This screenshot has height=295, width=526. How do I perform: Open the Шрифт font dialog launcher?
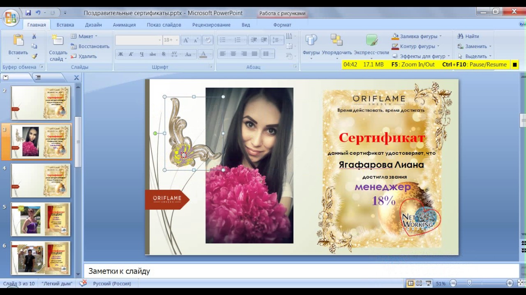point(211,66)
